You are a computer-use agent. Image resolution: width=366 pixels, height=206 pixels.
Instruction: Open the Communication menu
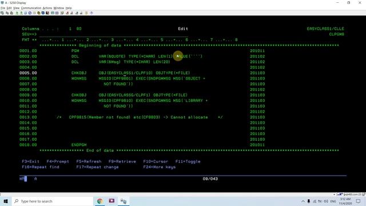click(31, 8)
